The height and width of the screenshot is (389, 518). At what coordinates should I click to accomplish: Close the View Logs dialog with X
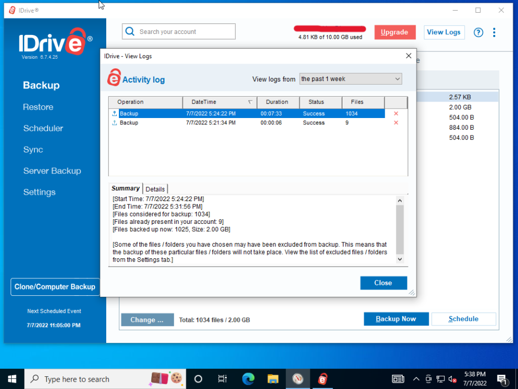click(x=408, y=56)
